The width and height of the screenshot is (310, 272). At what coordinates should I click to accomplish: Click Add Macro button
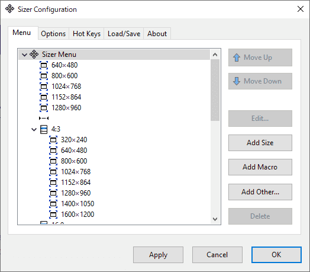coord(260,167)
